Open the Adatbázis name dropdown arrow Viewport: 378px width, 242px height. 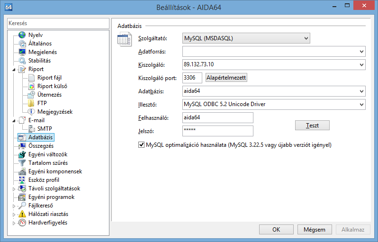click(361, 91)
